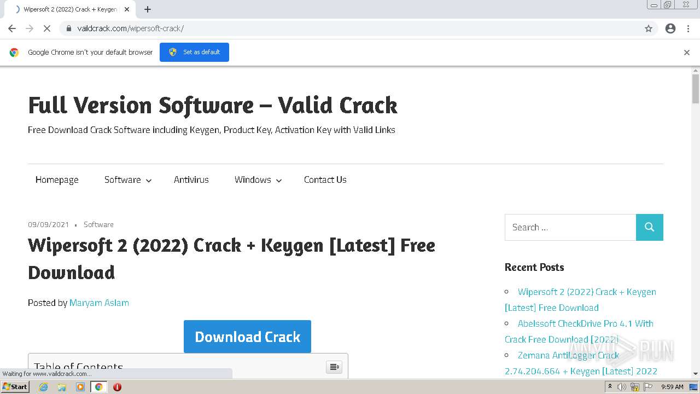Screen dimensions: 700x394
Task: Open Abelssoft CheckDrive Pro 4.1 post
Action: tap(579, 331)
